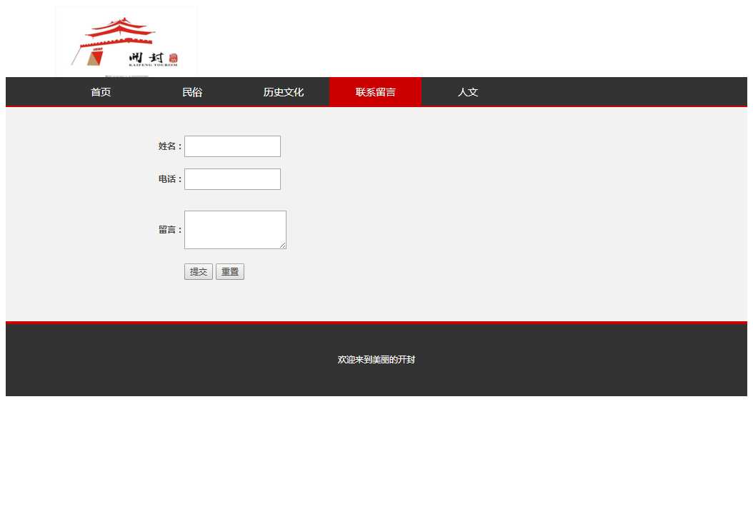Click the textarea resize handle corner
The height and width of the screenshot is (524, 753).
pyautogui.click(x=283, y=246)
